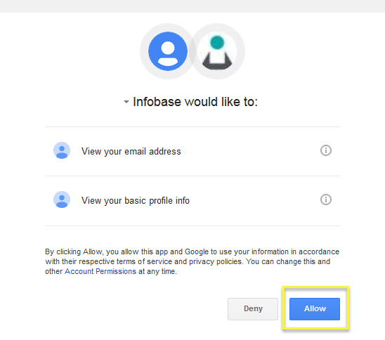Click the Infobase app logo icon

tap(217, 51)
